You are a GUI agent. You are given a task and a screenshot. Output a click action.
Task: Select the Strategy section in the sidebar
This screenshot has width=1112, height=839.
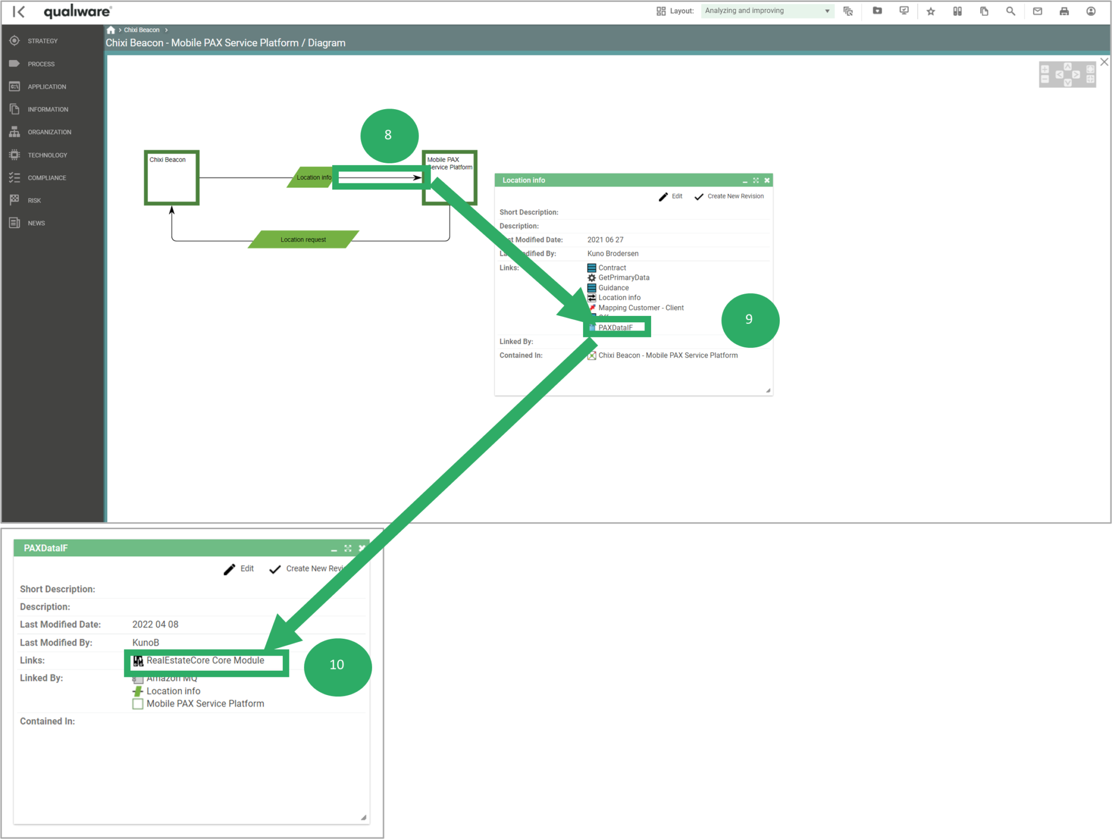tap(43, 41)
